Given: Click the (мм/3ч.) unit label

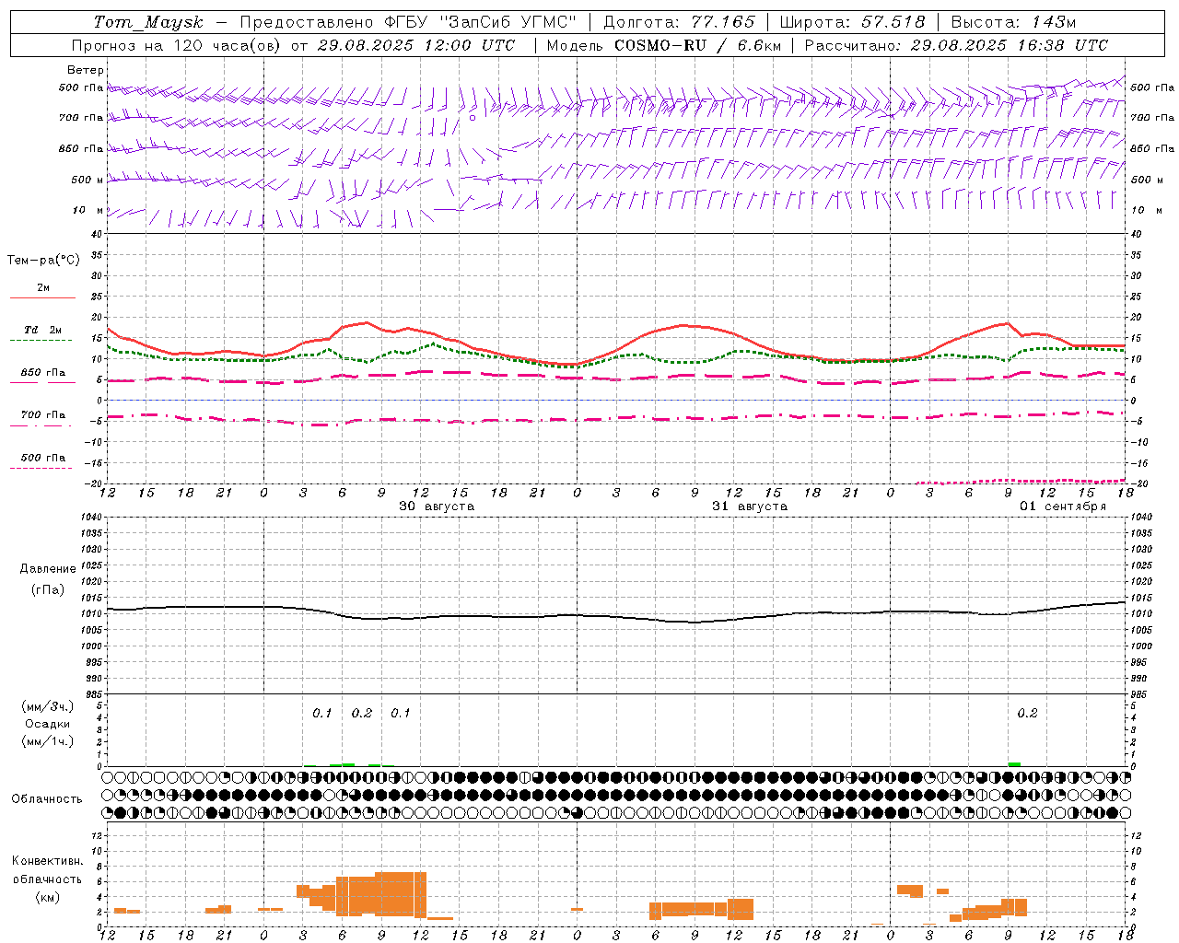Looking at the screenshot, I should click(48, 706).
